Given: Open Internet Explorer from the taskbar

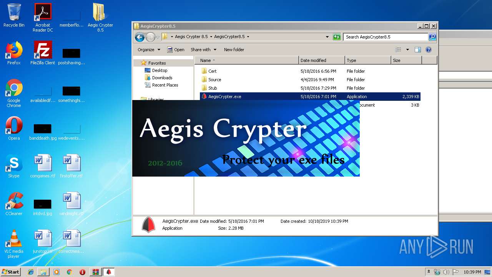Looking at the screenshot, I should click(x=31, y=272).
